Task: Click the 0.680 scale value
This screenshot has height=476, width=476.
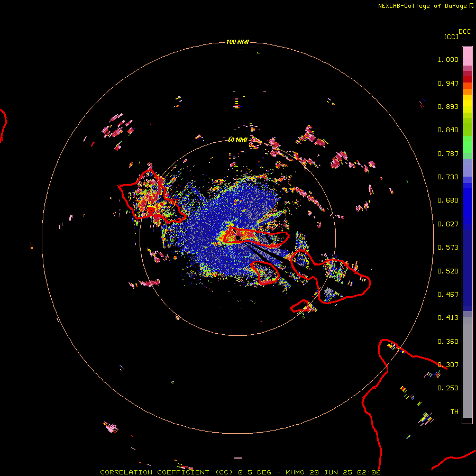Action: pos(448,200)
